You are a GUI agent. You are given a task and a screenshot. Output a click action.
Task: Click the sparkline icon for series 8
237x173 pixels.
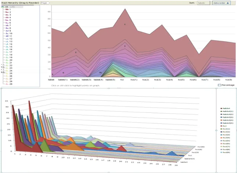click(x=7, y=28)
